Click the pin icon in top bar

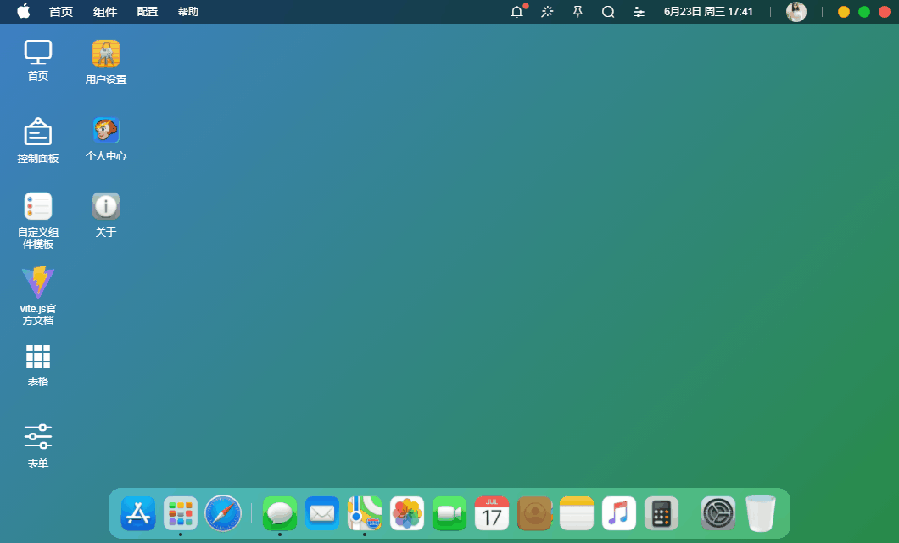point(578,12)
